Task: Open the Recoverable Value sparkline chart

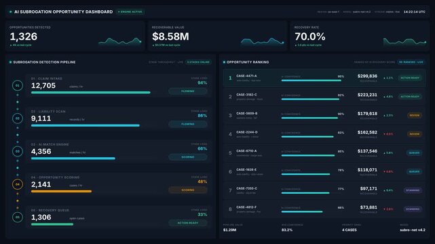Action: point(262,41)
